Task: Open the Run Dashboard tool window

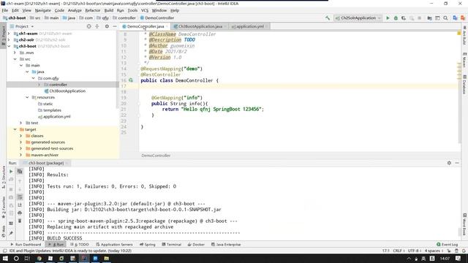Action: pos(26,244)
